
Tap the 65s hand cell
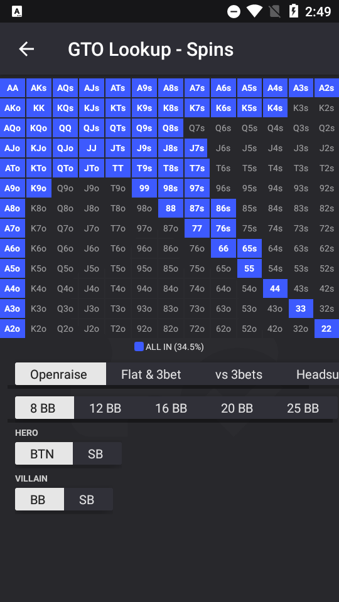[249, 248]
